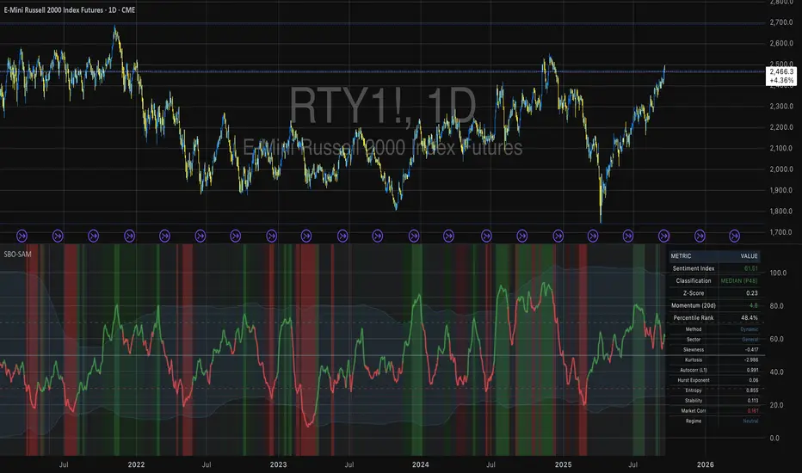Click the Skewness value -0.417

(751, 350)
